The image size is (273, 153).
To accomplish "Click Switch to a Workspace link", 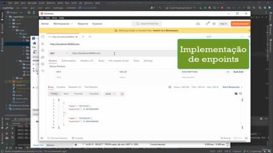I will [166, 31].
